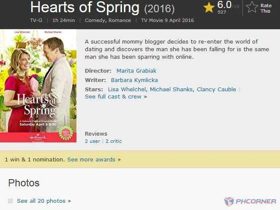Open Lisa Whelchel's actor page
Image resolution: width=280 pixels, height=210 pixels.
(127, 89)
